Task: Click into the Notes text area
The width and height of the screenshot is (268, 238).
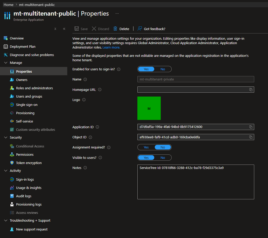Action: pos(196,182)
